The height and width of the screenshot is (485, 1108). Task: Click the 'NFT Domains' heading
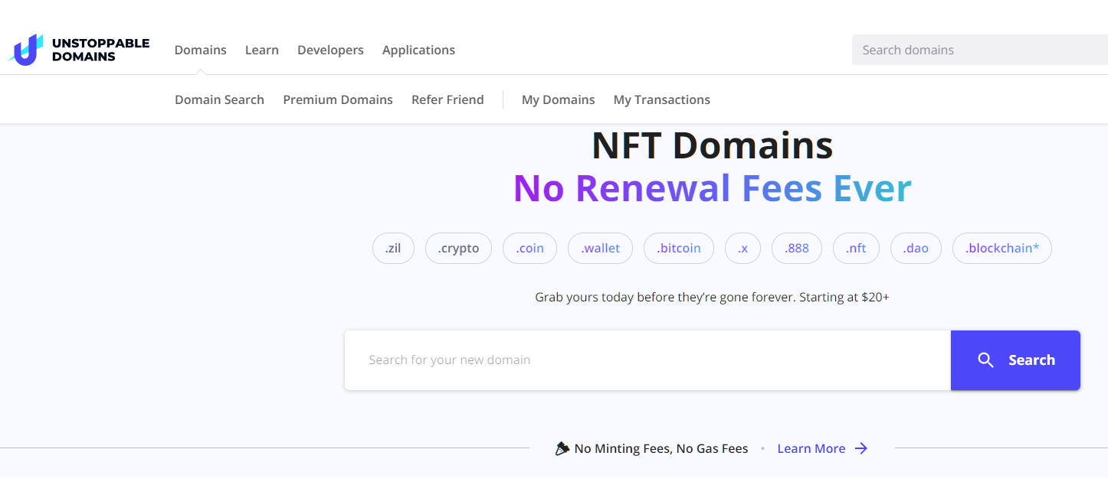coord(713,145)
